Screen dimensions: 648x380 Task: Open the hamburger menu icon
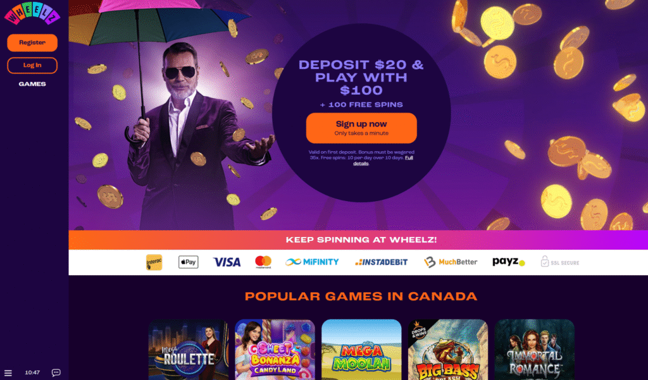pyautogui.click(x=8, y=373)
